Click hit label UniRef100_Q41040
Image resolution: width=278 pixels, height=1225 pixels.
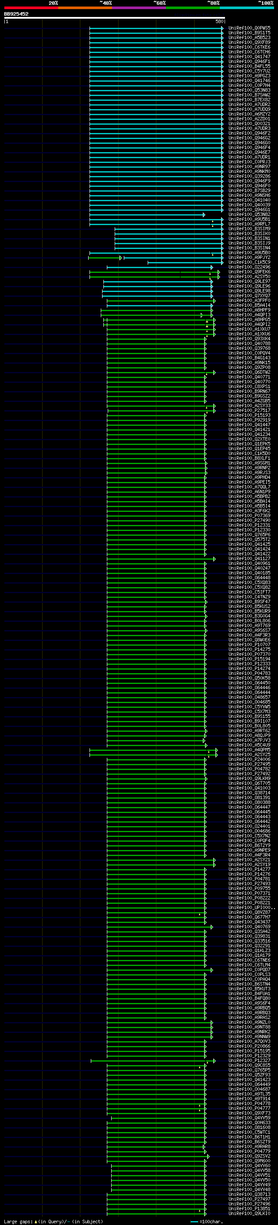click(249, 200)
